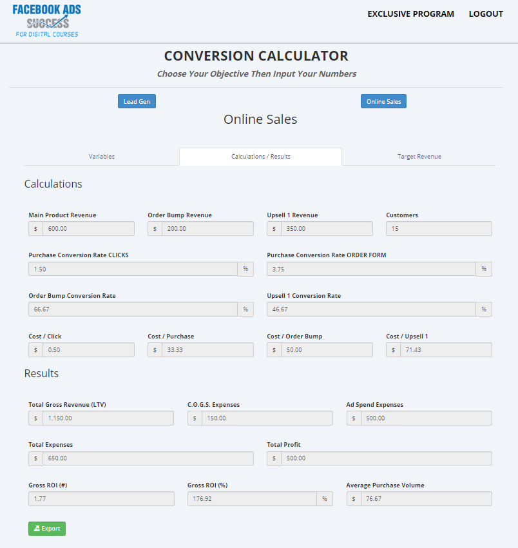
Task: Click the Ad Spend Expenses field
Action: click(426, 418)
